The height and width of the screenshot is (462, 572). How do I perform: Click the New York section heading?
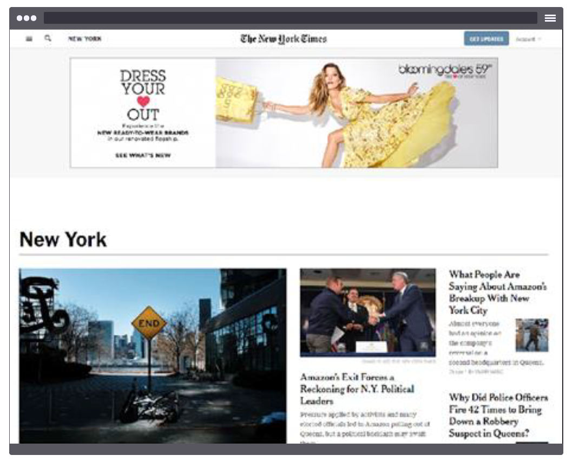(x=63, y=240)
